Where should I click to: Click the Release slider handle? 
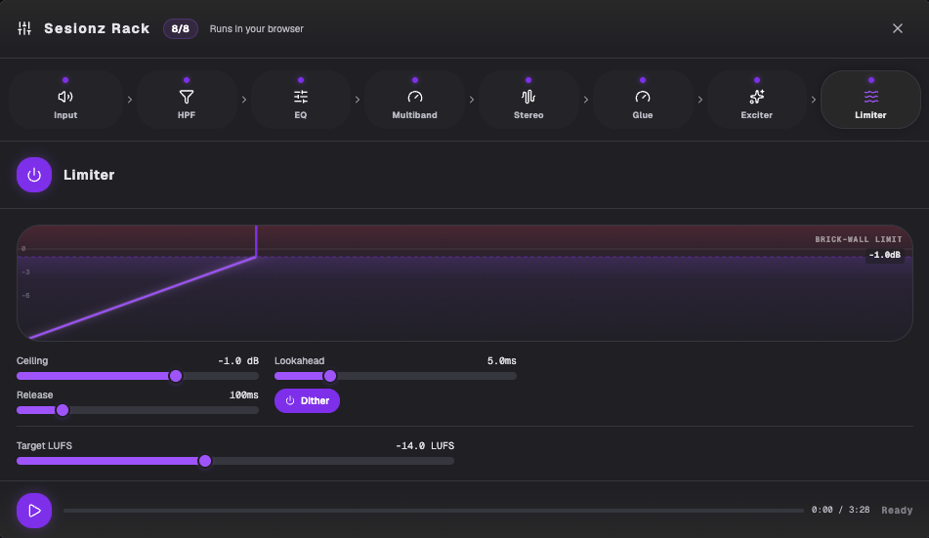(63, 410)
